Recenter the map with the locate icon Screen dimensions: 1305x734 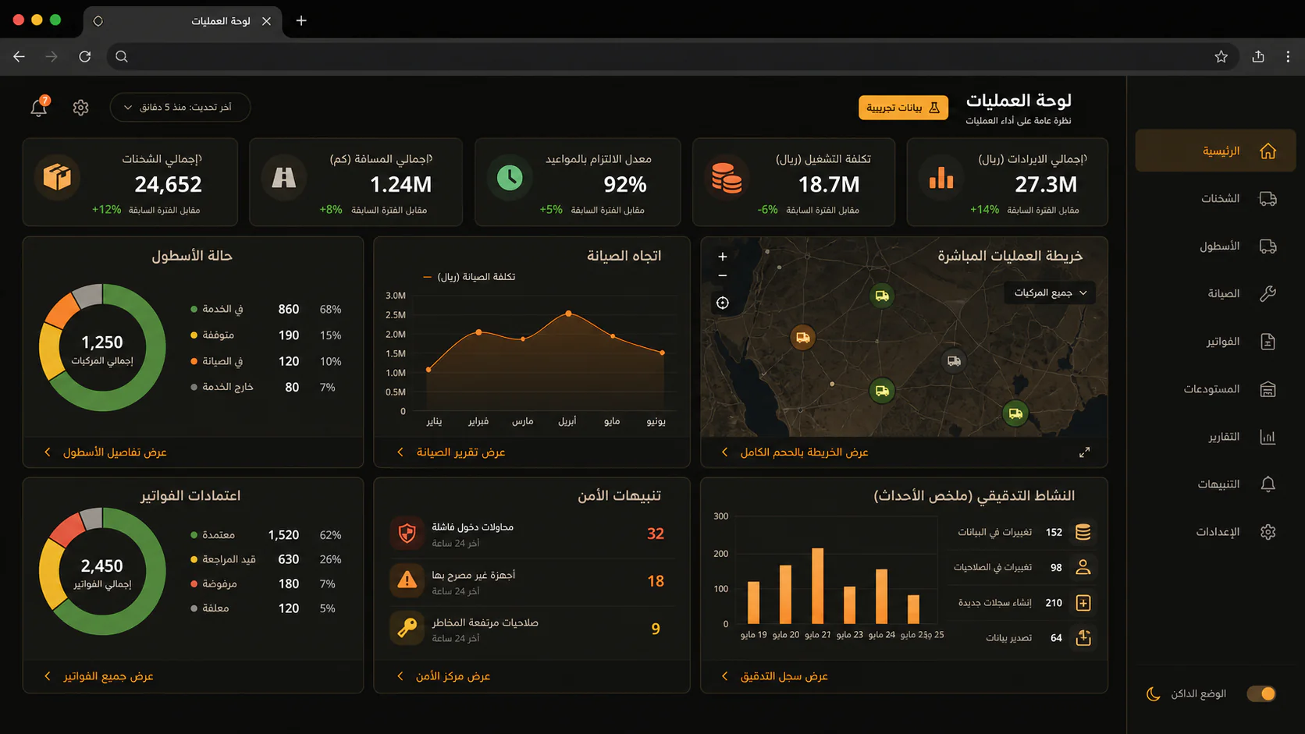pyautogui.click(x=723, y=303)
